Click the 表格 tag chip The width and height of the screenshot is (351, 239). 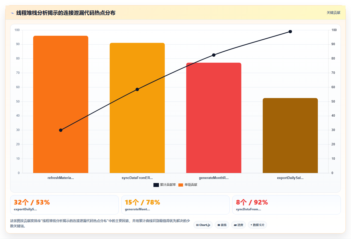222,225
